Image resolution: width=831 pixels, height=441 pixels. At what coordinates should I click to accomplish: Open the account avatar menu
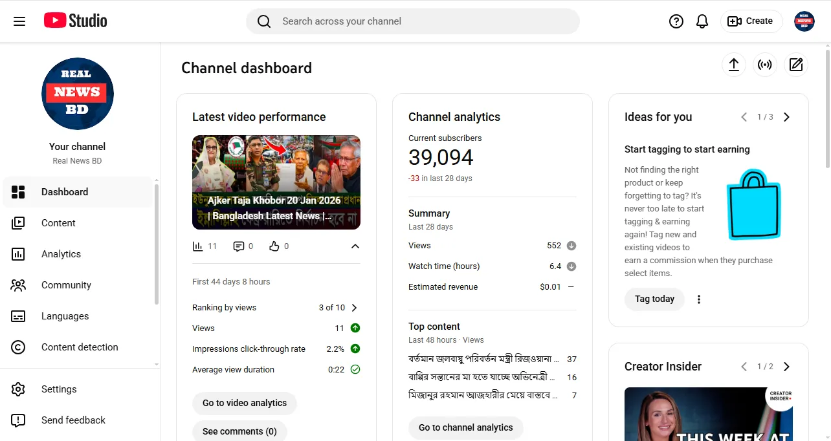(x=804, y=21)
